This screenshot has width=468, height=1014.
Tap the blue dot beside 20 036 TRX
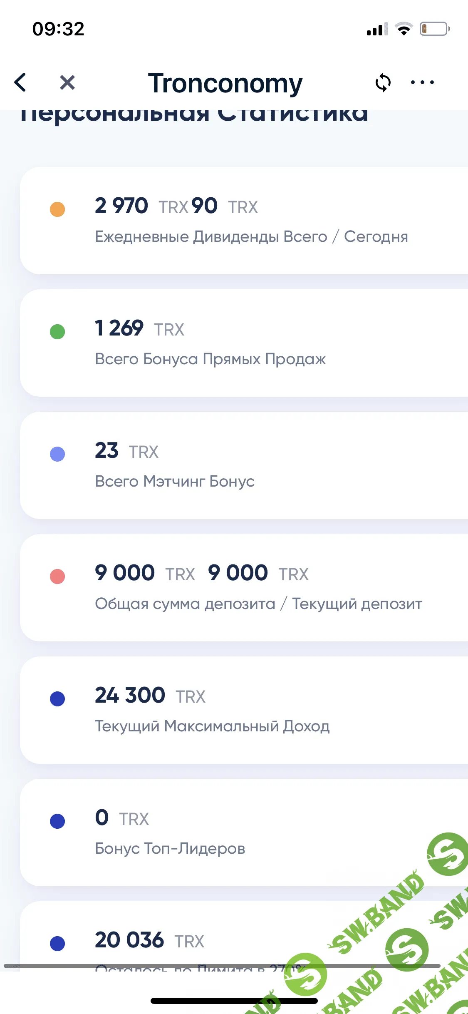(57, 943)
